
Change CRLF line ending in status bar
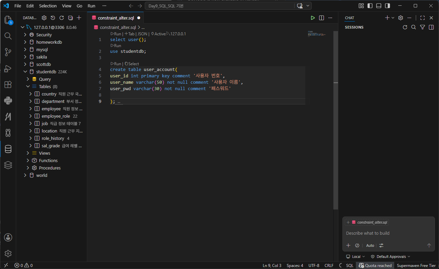[329, 266]
